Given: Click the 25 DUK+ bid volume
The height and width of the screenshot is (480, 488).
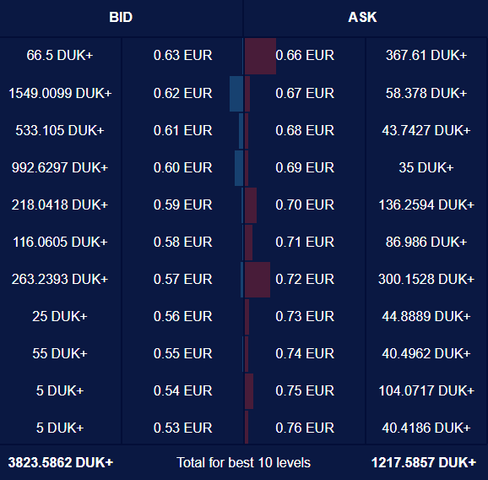Looking at the screenshot, I should click(60, 316).
